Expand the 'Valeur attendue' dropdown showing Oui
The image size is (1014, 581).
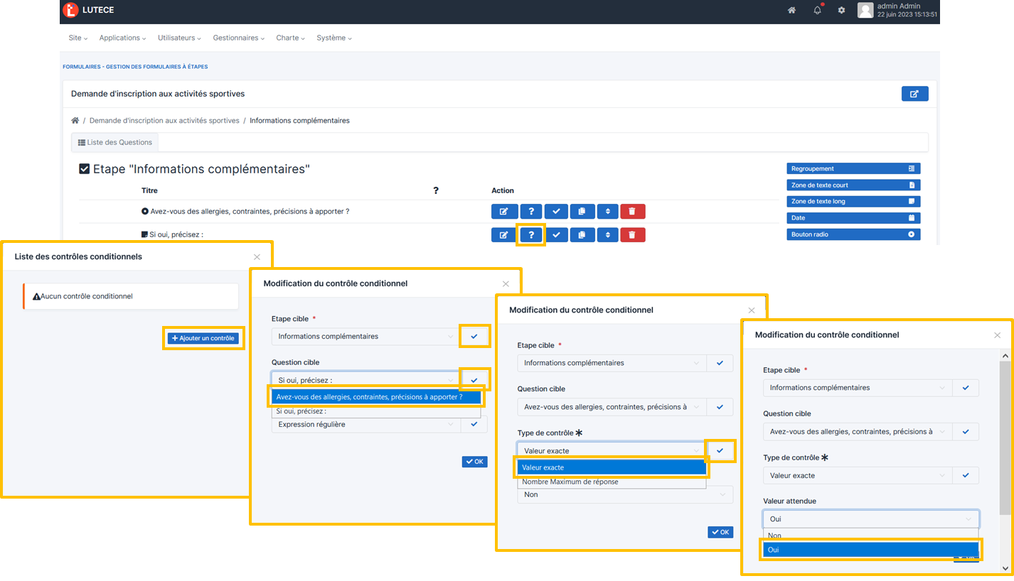[870, 519]
